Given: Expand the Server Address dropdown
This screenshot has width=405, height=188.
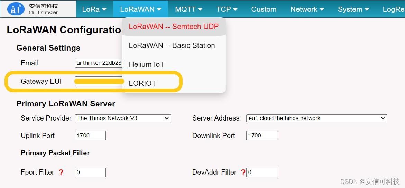Looking at the screenshot, I should (x=317, y=118).
